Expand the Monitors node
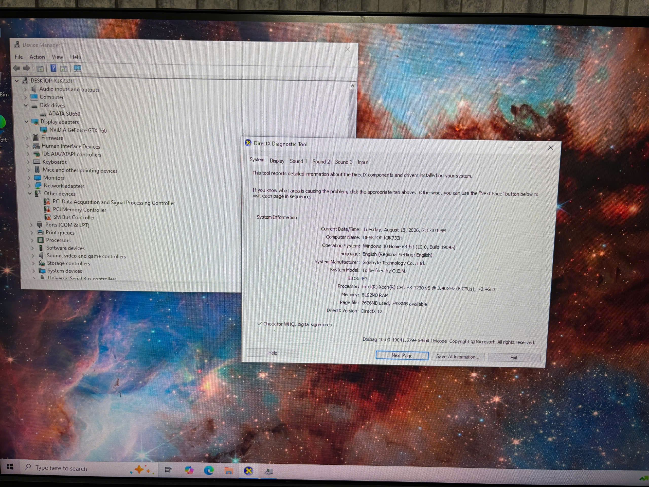The height and width of the screenshot is (487, 649). 29,177
